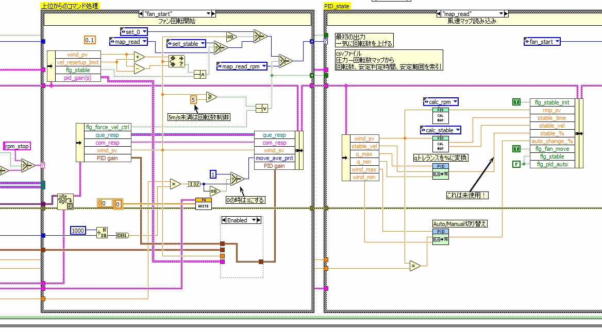Click the wind_pv unbundle element

78,55
